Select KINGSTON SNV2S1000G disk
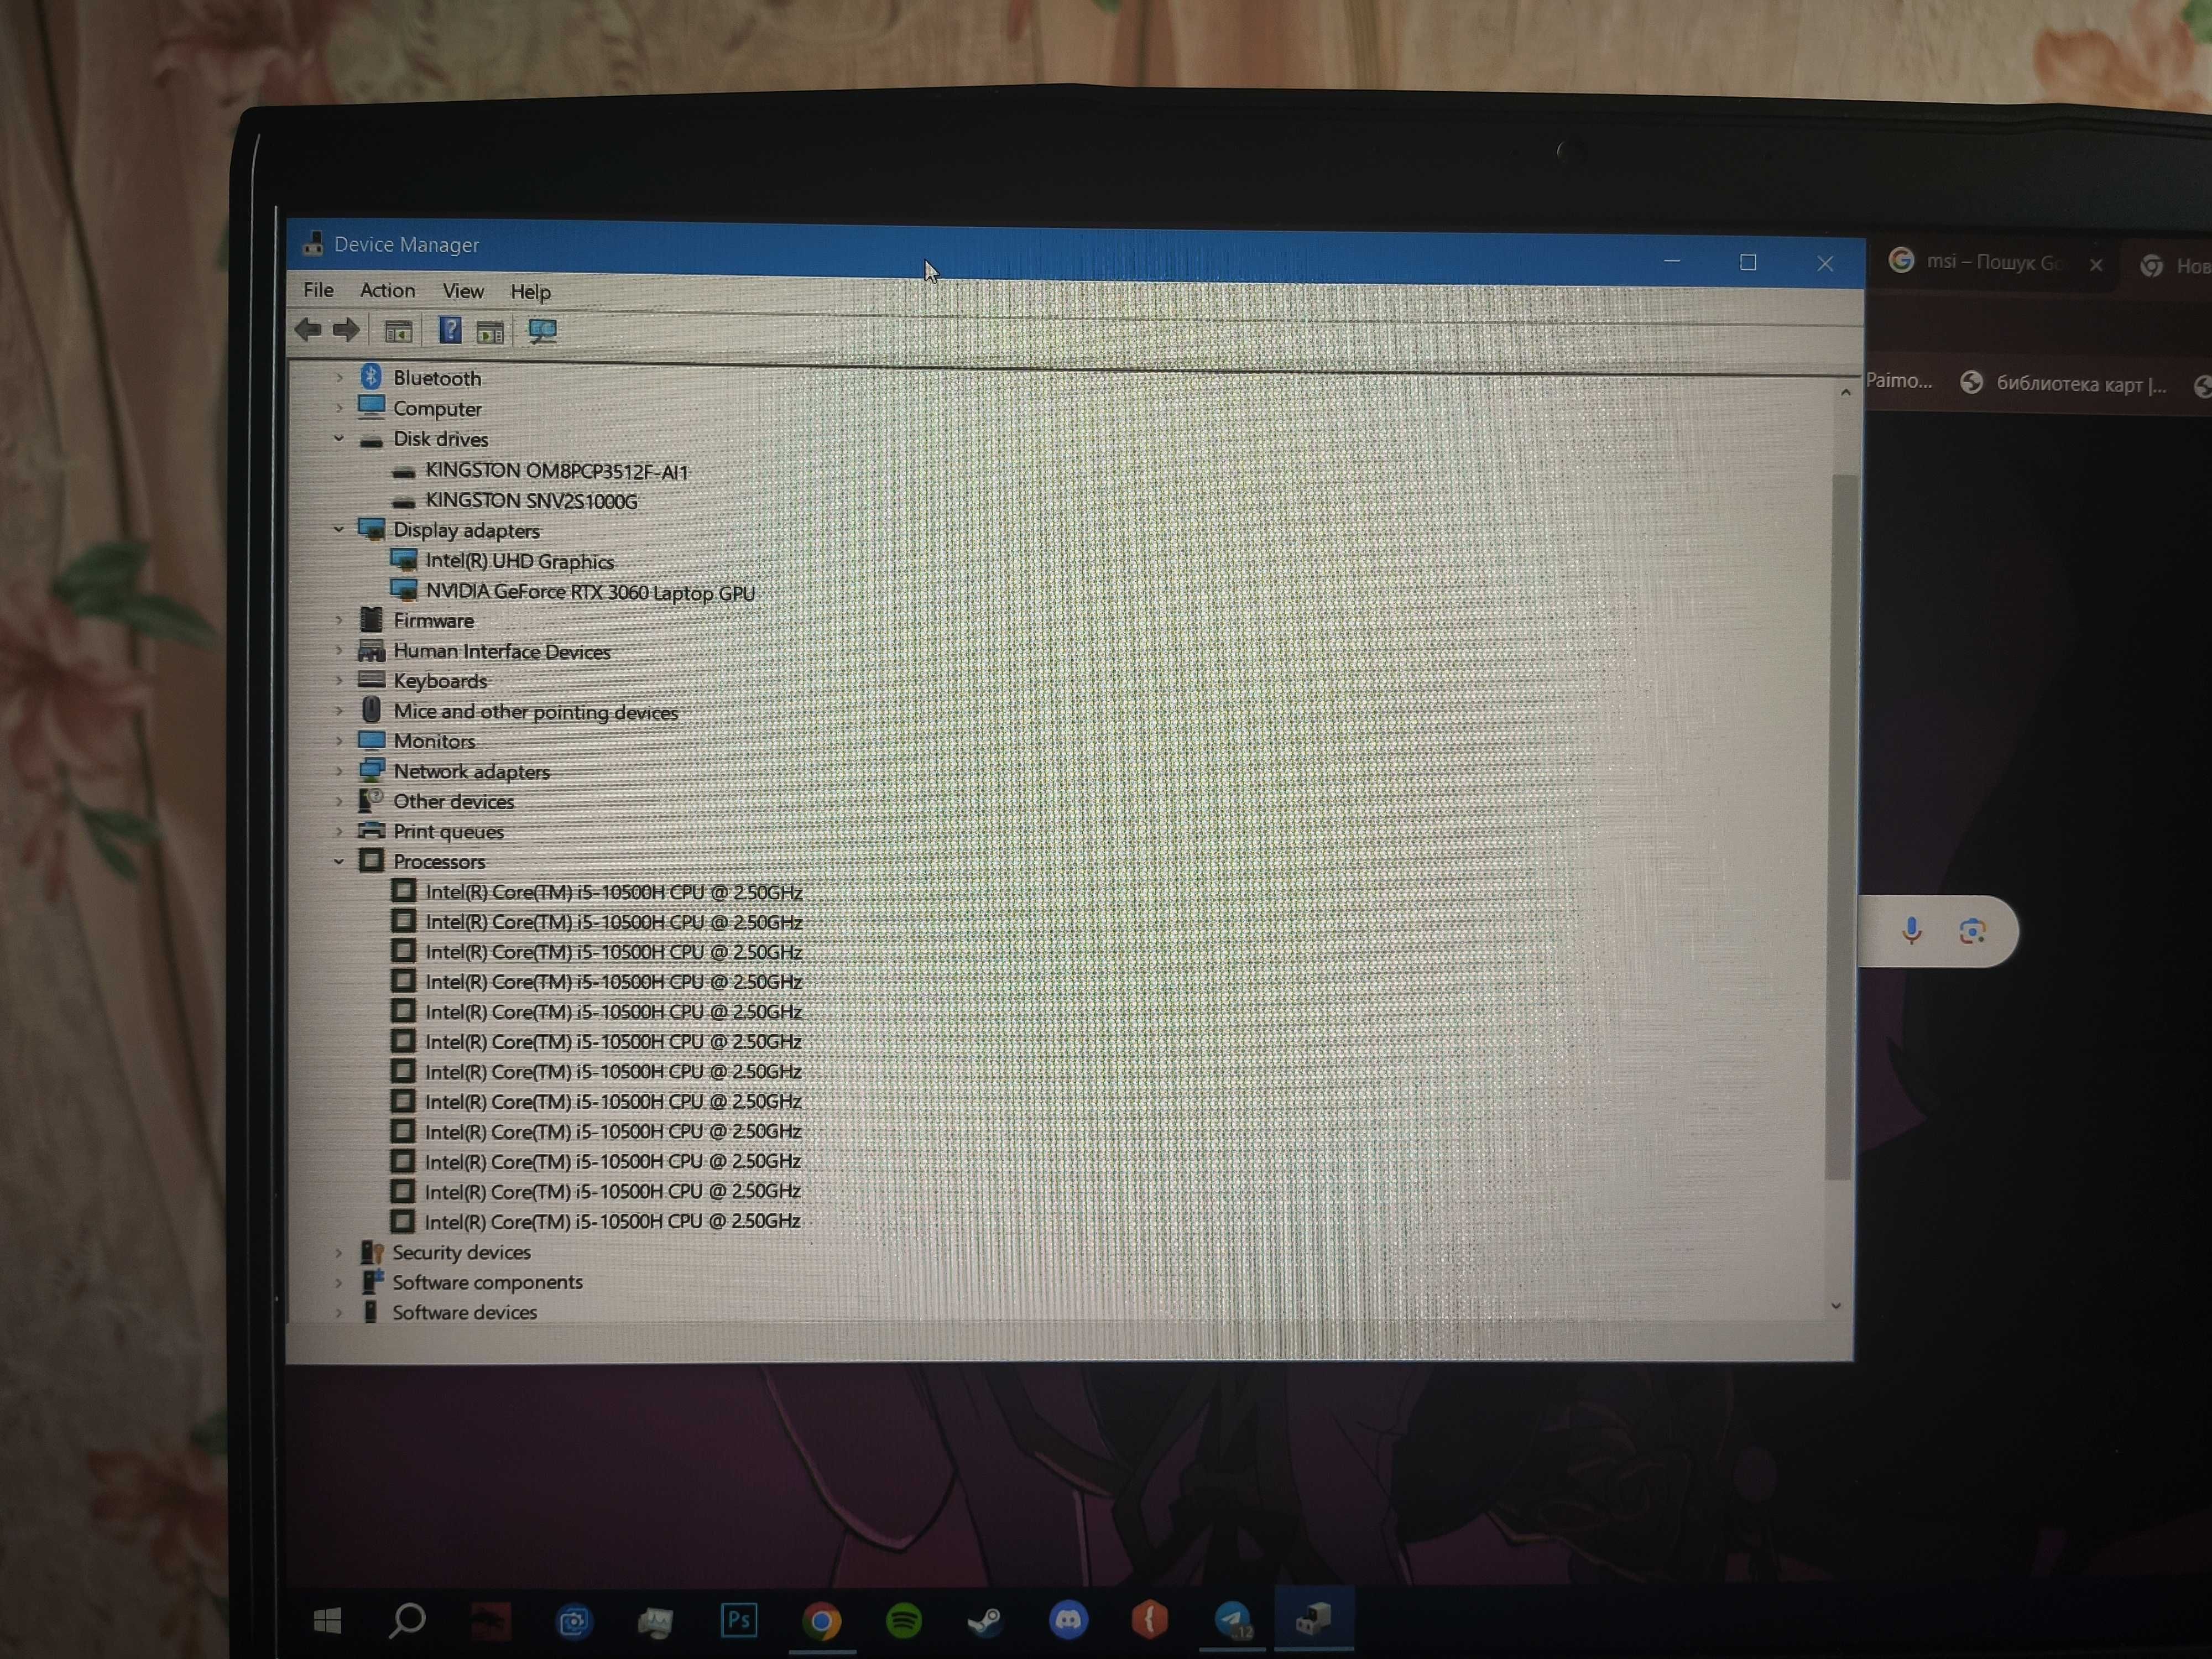This screenshot has height=1659, width=2212. (531, 501)
